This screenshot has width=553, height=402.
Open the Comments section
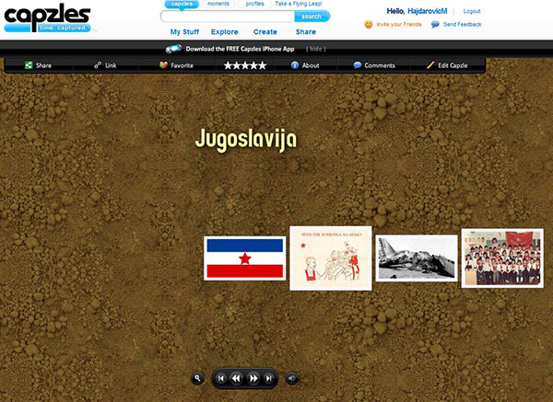[373, 65]
